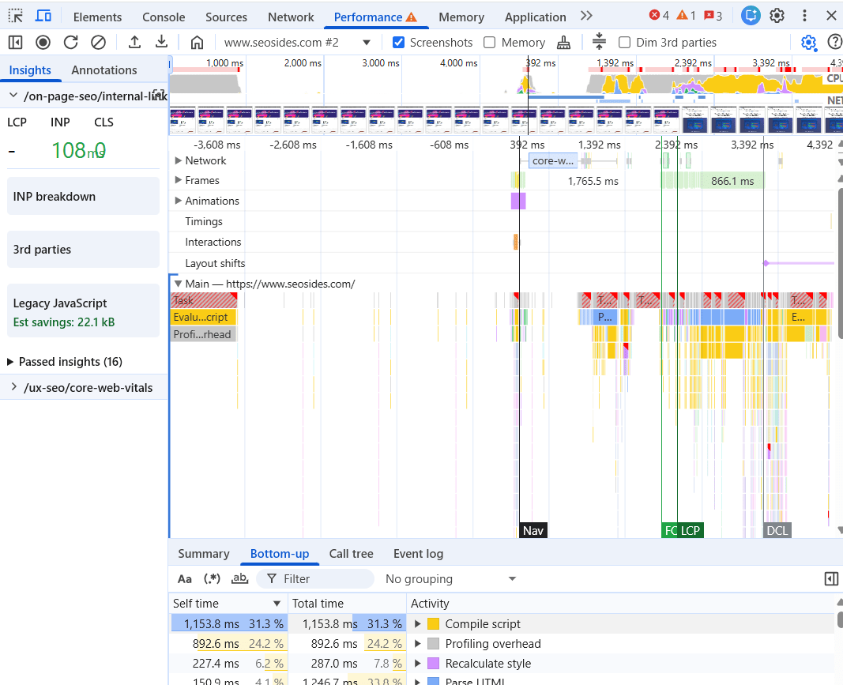Select the LCP timeline marker

click(x=691, y=530)
